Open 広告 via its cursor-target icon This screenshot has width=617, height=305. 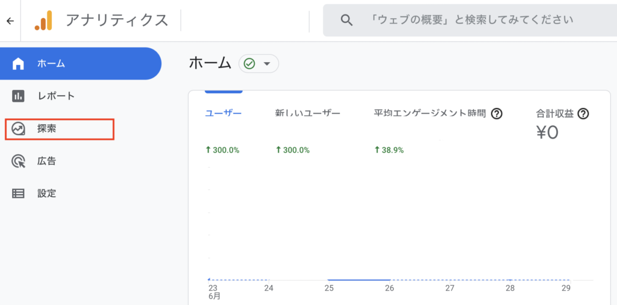[19, 161]
